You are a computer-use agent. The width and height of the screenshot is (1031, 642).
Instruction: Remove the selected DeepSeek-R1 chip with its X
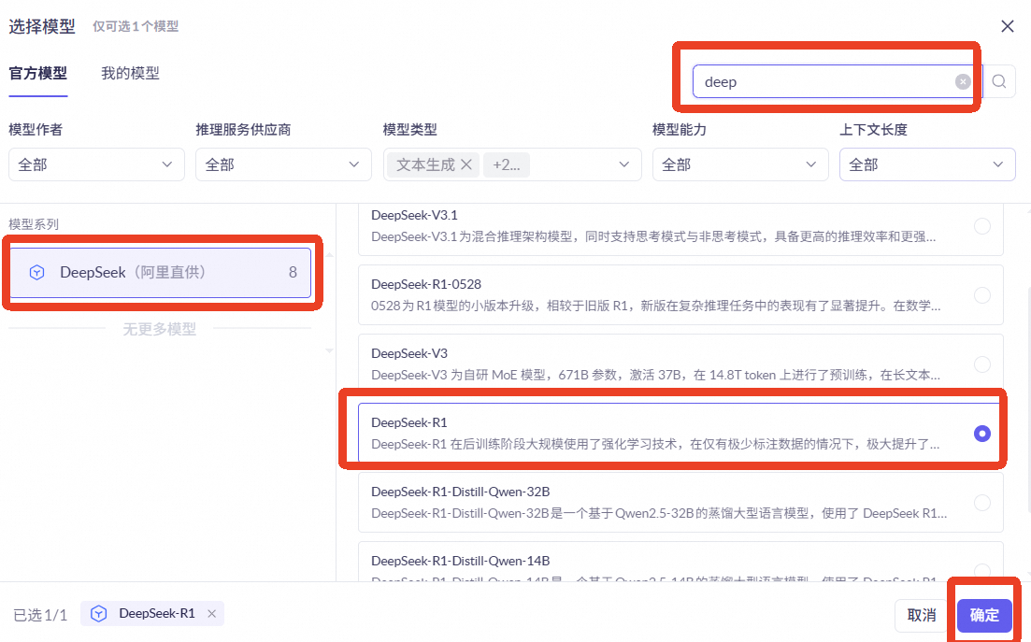(212, 614)
